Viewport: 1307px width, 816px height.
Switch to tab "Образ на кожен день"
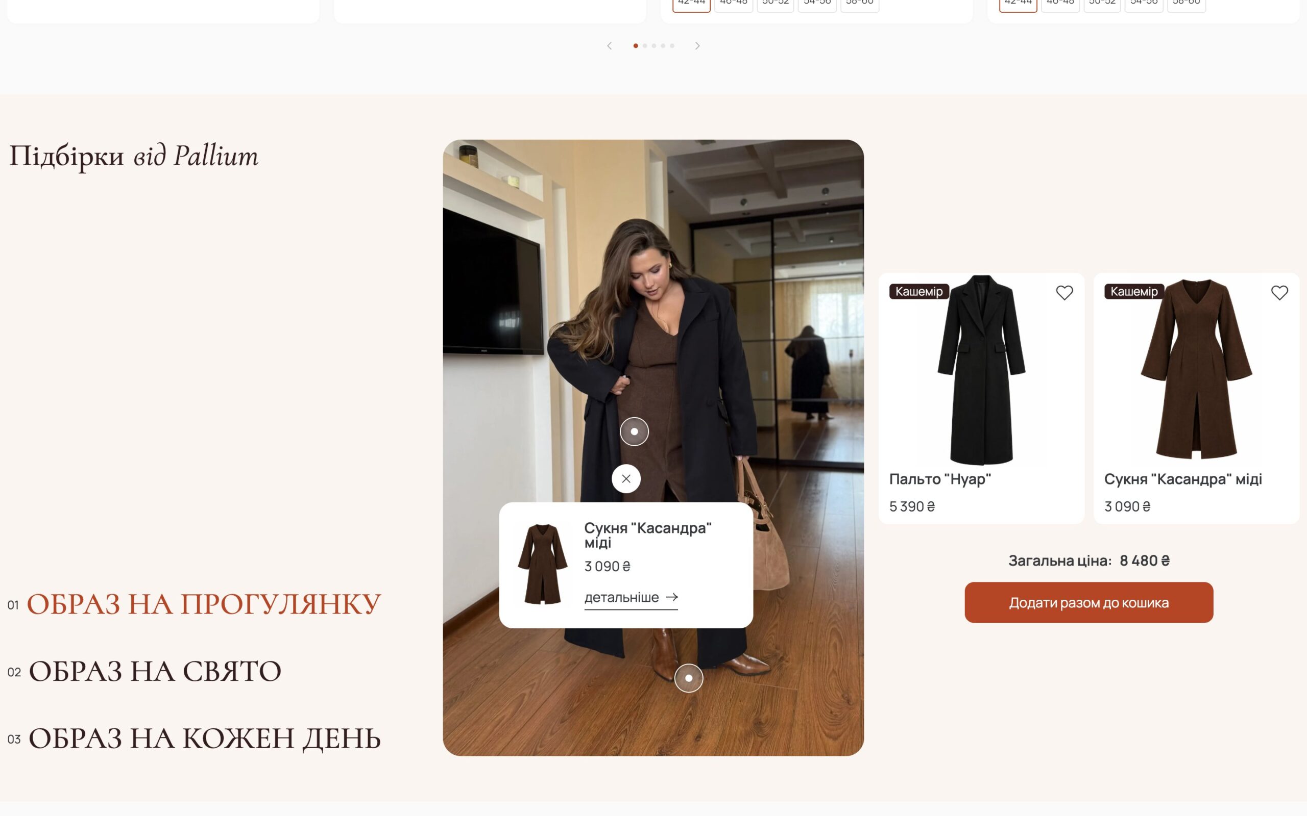coord(204,738)
